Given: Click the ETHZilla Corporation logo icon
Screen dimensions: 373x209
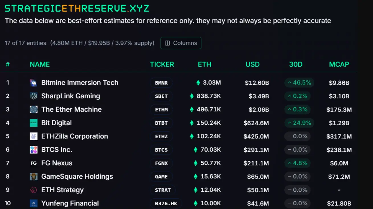Looking at the screenshot, I should click(34, 136).
